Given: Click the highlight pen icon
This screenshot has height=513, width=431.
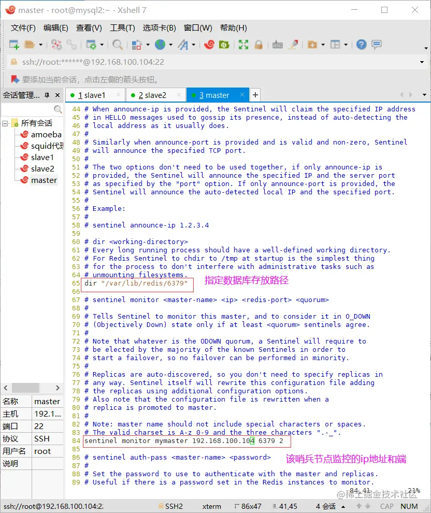Looking at the screenshot, I should 293,45.
